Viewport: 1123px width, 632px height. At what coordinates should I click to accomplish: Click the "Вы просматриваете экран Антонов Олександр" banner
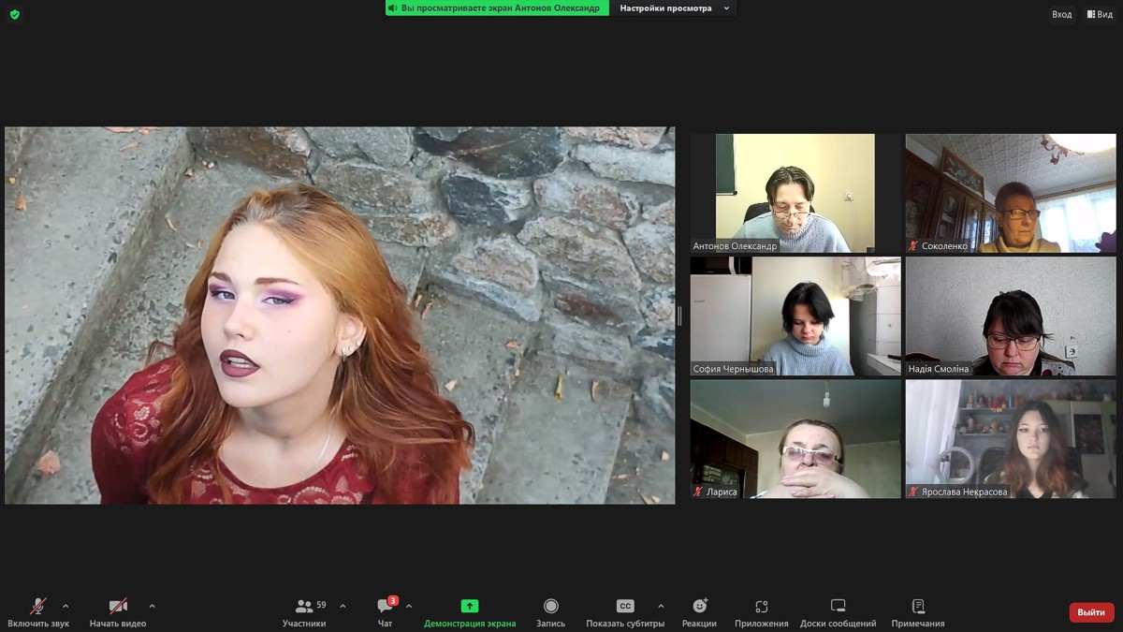(x=497, y=8)
